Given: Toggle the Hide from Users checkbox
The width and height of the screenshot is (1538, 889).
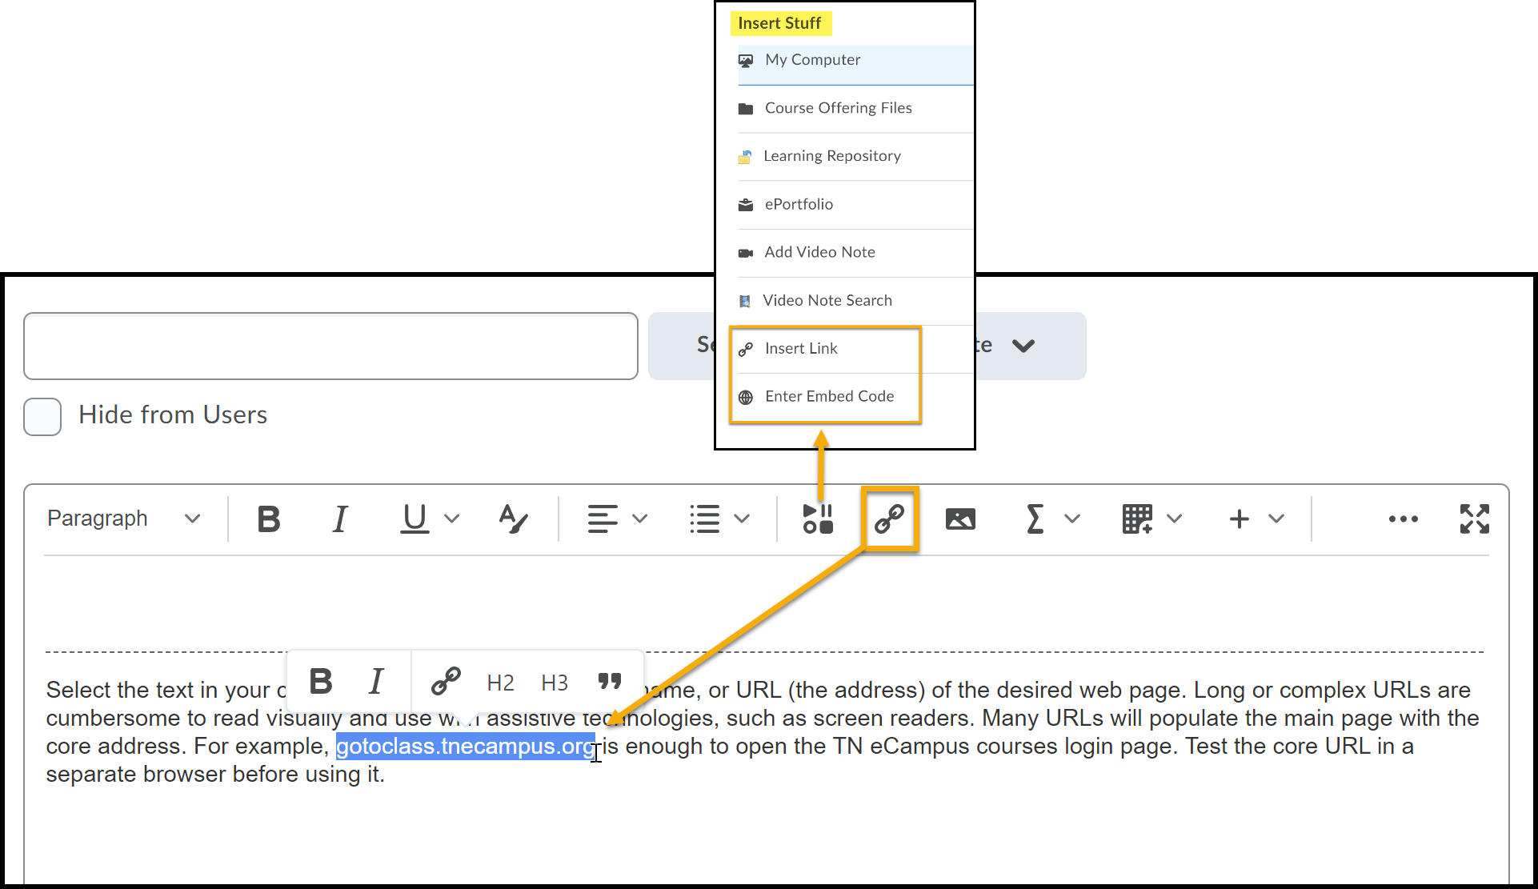Looking at the screenshot, I should pos(42,414).
